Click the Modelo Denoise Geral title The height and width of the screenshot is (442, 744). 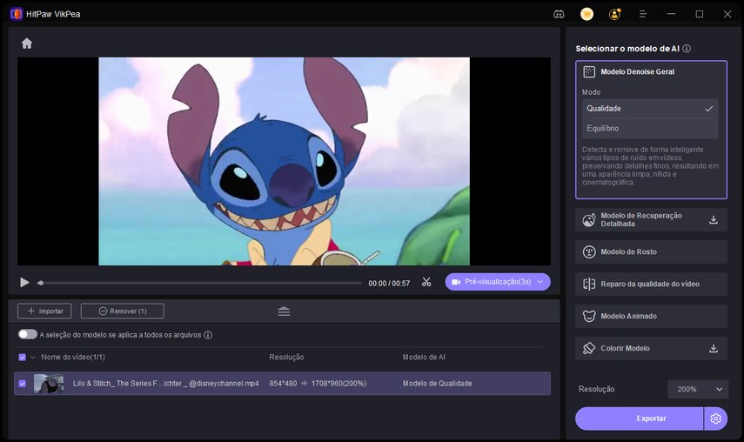637,71
